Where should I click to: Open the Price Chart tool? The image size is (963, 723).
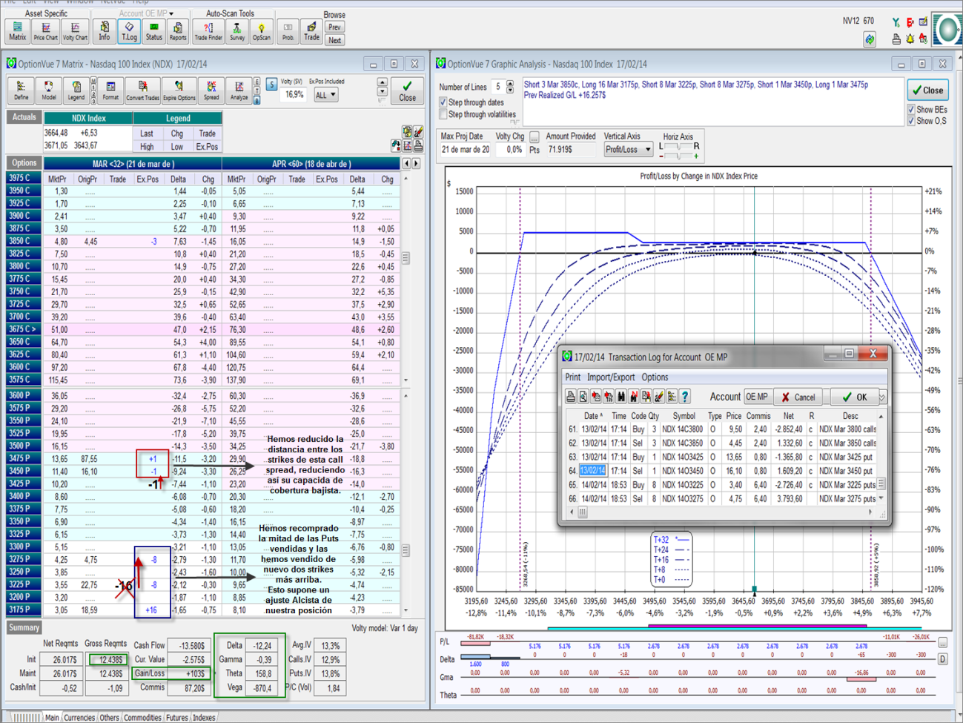[45, 31]
